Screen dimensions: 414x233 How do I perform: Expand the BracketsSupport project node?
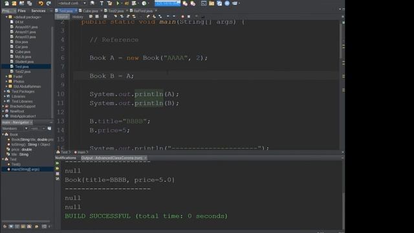pos(3,106)
